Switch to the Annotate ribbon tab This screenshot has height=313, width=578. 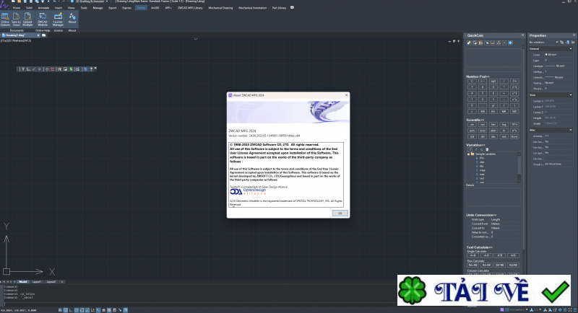coord(45,7)
